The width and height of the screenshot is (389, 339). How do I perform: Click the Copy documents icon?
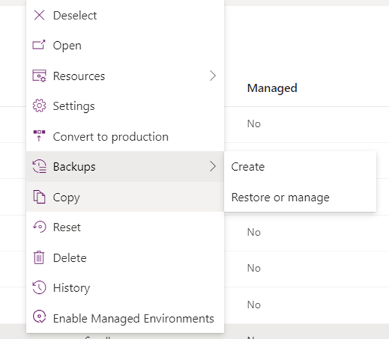point(39,197)
